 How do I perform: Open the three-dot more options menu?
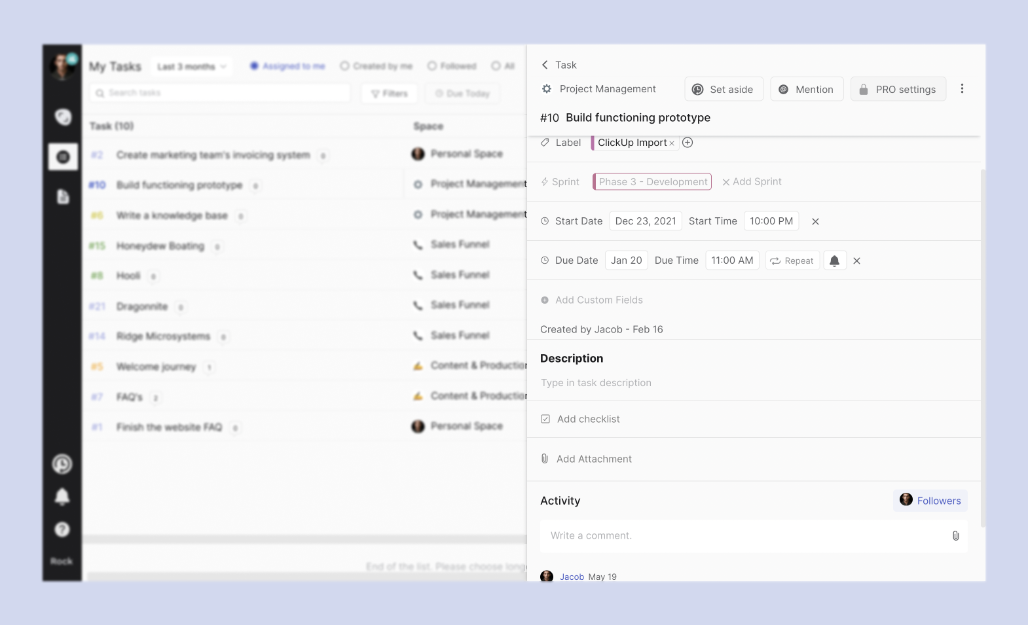961,89
